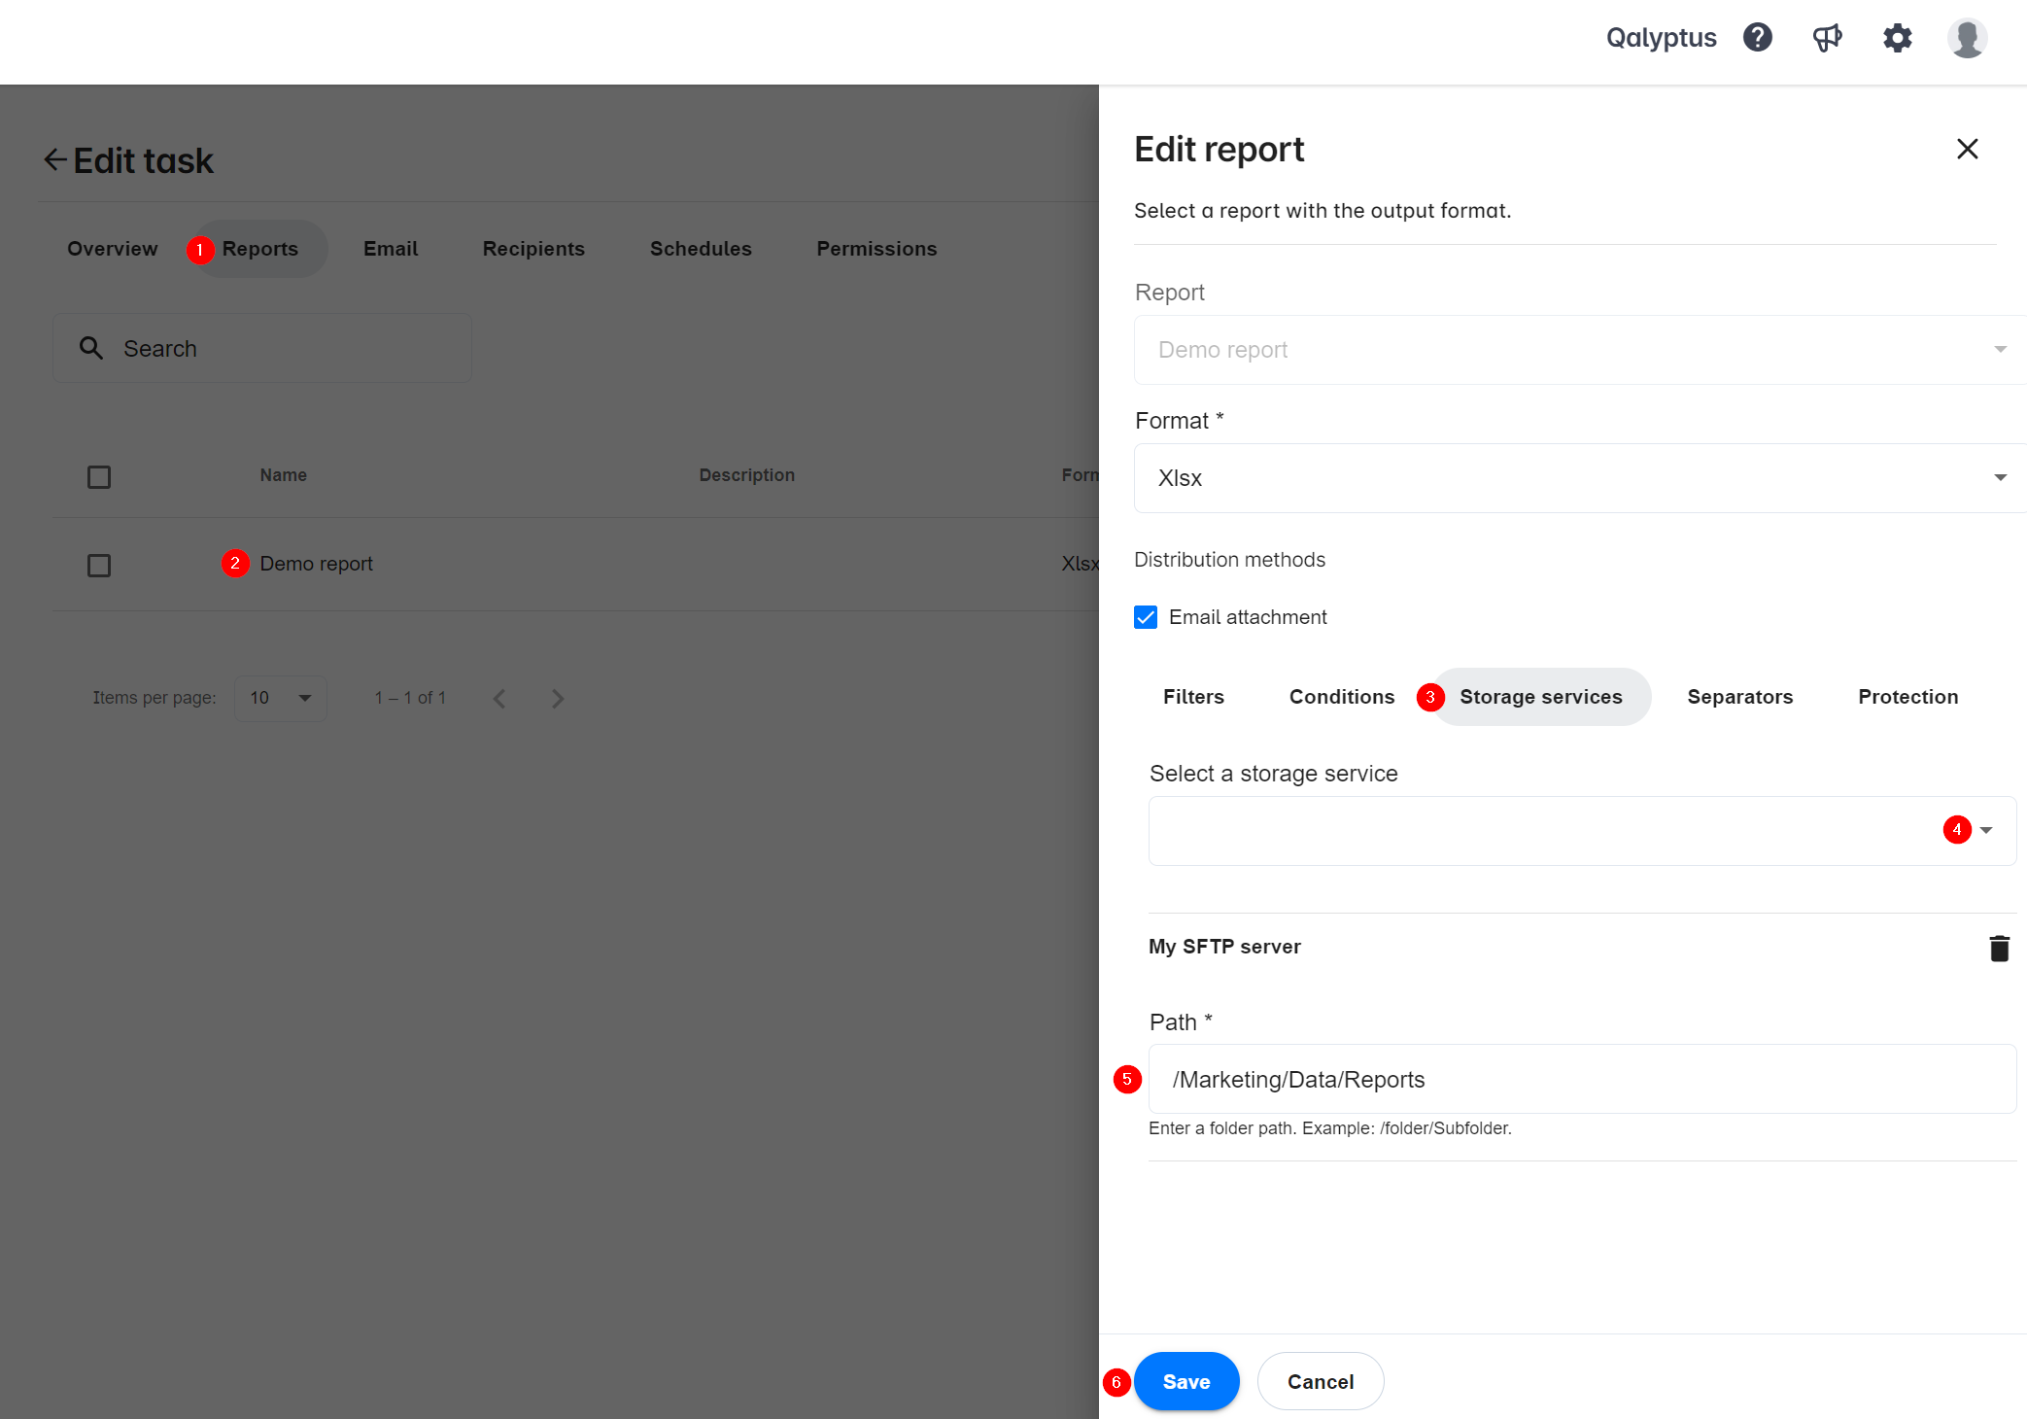Click the user profile avatar icon
The image size is (2027, 1419).
[x=1969, y=37]
